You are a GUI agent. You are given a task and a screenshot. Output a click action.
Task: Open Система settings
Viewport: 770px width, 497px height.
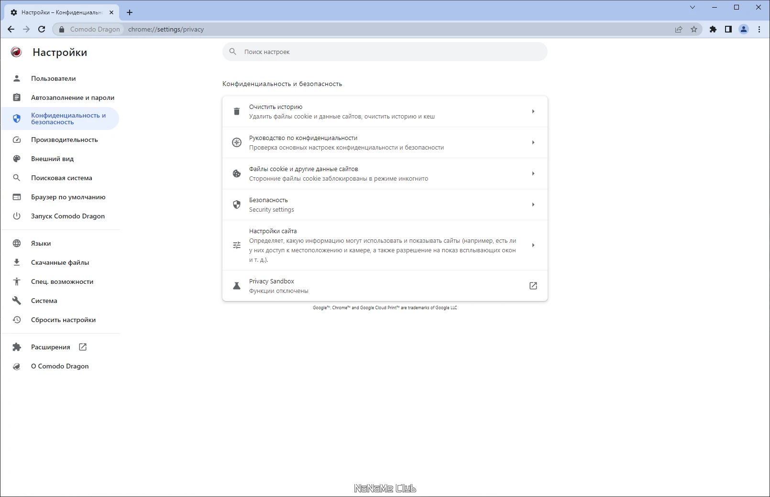60,301
